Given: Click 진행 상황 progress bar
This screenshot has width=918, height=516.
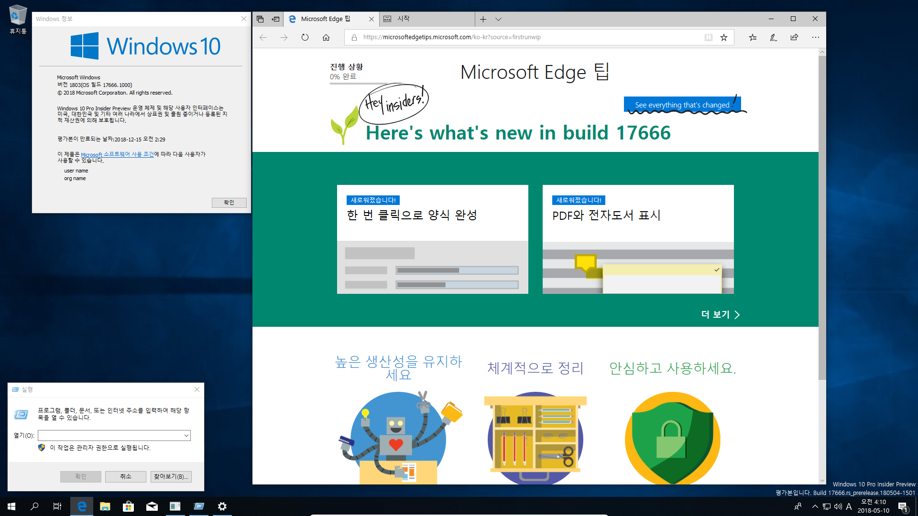Looking at the screenshot, I should 359,84.
